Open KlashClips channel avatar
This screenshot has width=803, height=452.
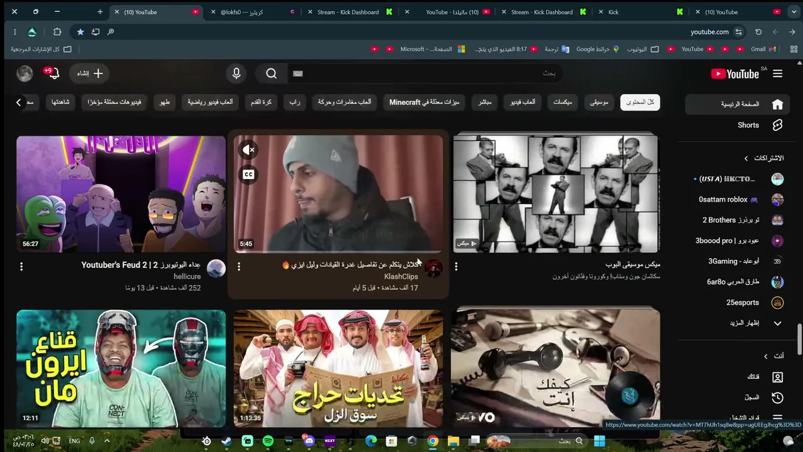(433, 269)
